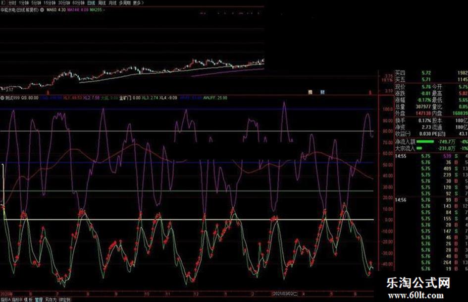This screenshot has height=302, width=468.
Task: Click the 管理 manage button
Action: 39,300
